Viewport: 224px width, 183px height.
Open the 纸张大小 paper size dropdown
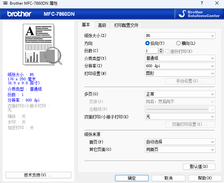click(x=180, y=36)
